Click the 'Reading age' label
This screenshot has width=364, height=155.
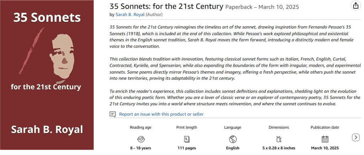point(141,127)
